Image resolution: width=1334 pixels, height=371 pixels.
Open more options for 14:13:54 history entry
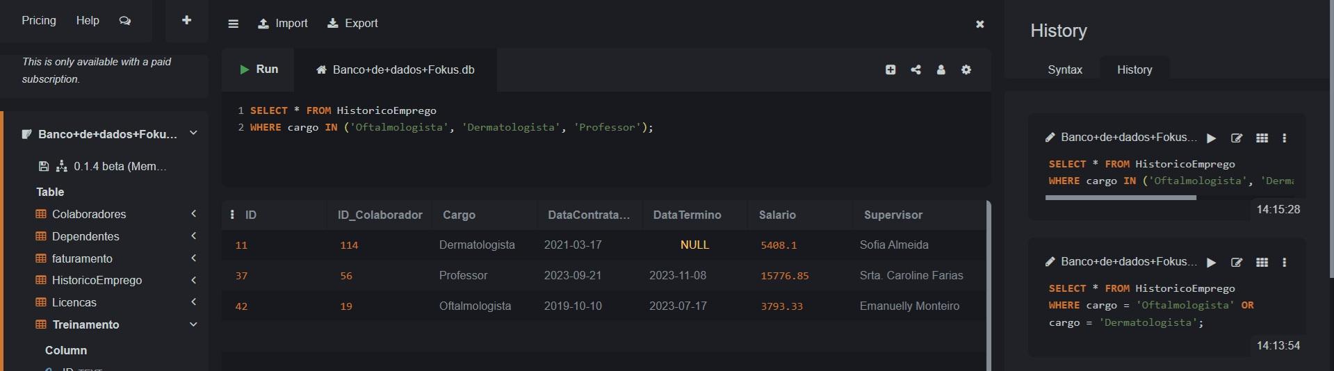[x=1285, y=263]
